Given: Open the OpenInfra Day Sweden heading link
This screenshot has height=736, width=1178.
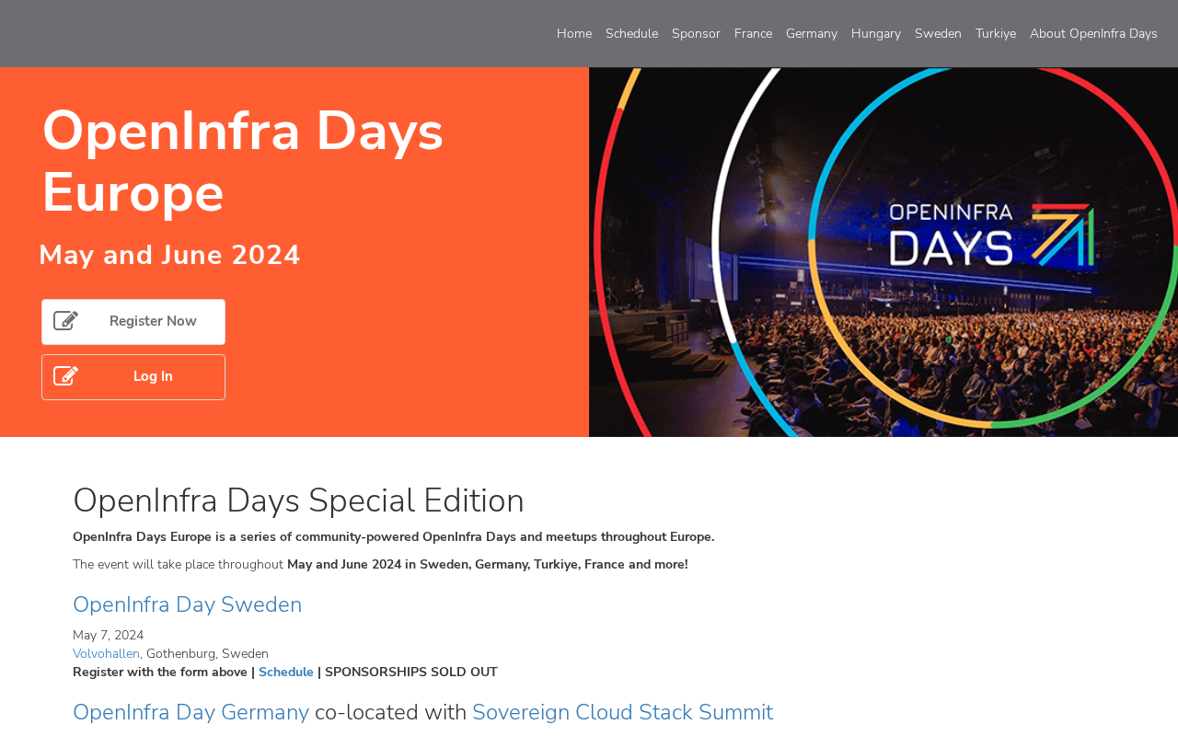Looking at the screenshot, I should (x=187, y=604).
